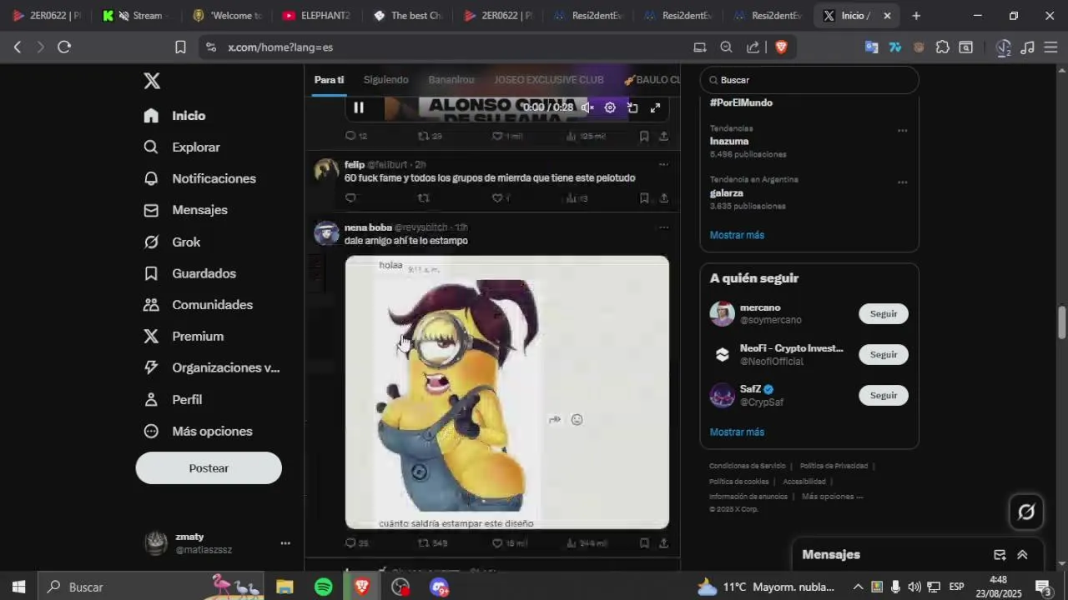The image size is (1068, 600).
Task: Open the zmaty account menu dots
Action: [x=285, y=543]
